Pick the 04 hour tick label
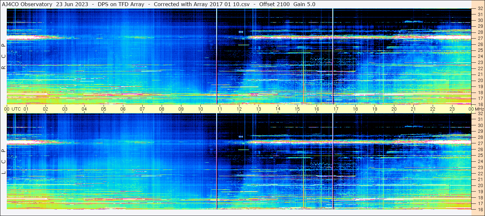The height and width of the screenshot is (216, 485). tap(84, 109)
